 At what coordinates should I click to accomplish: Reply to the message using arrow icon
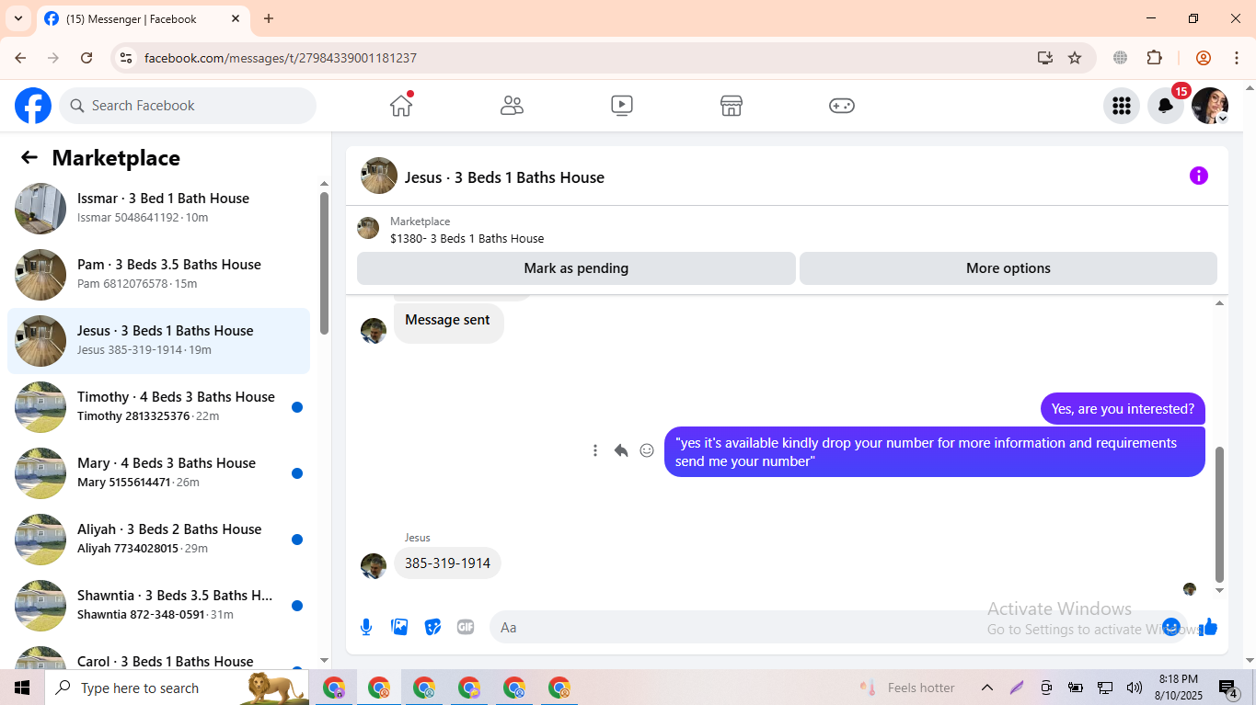tap(621, 450)
